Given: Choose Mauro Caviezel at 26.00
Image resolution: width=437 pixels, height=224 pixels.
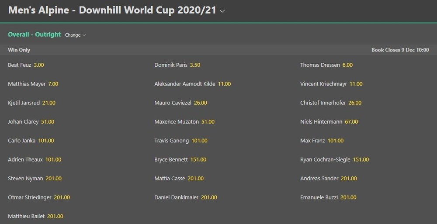Looking at the screenshot, I should [x=180, y=103].
